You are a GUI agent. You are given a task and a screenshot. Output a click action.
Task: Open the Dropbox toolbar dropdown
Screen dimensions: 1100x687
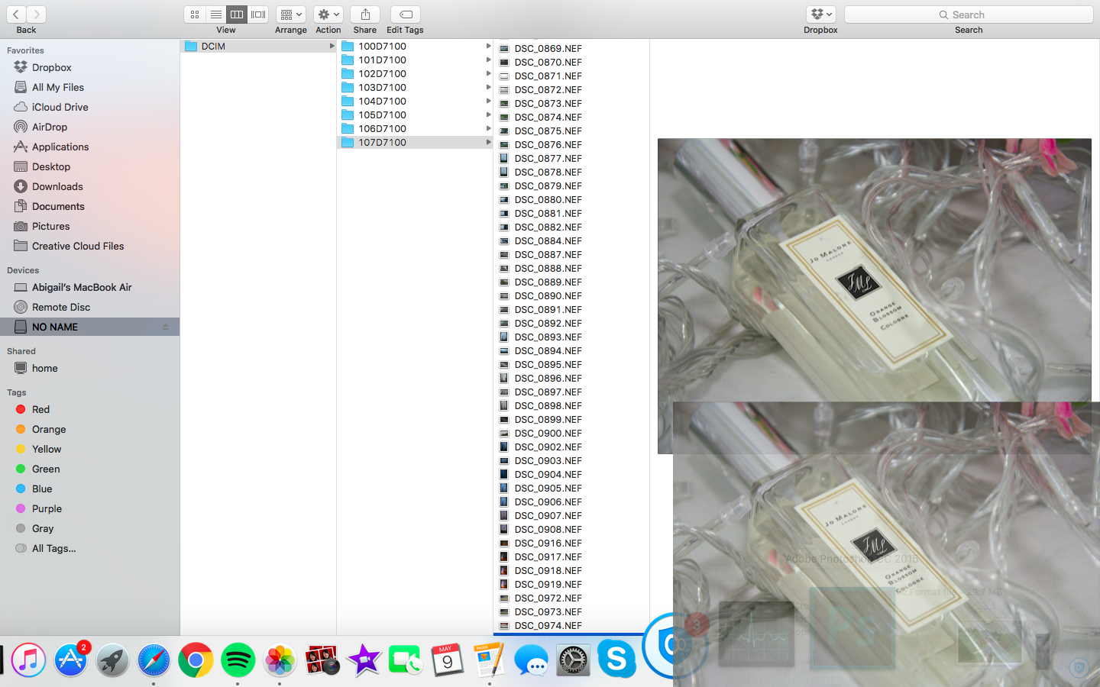[x=821, y=15]
